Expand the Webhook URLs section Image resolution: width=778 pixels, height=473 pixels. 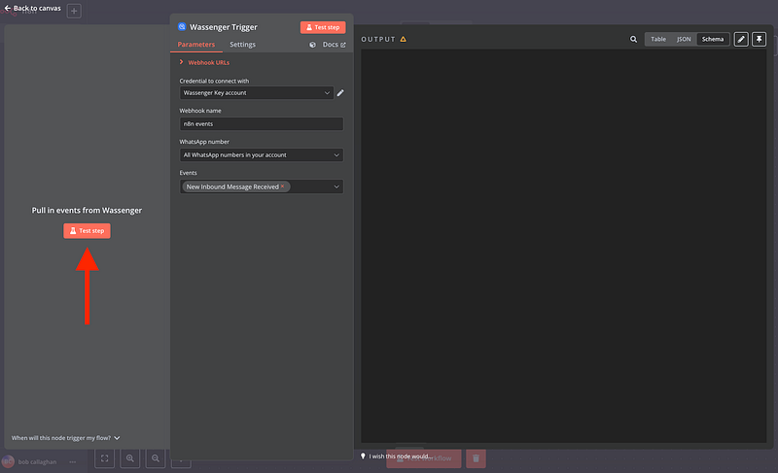pyautogui.click(x=208, y=62)
